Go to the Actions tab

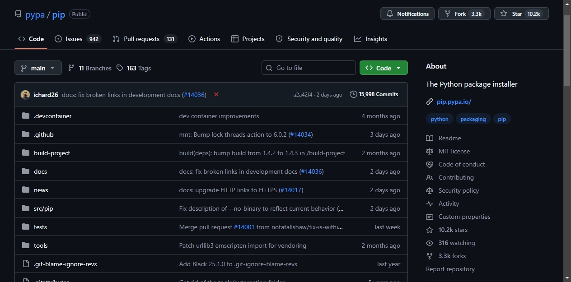click(204, 39)
